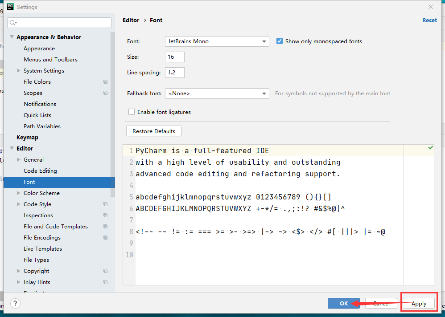
Task: Click Restore Defaults button
Action: [x=154, y=131]
